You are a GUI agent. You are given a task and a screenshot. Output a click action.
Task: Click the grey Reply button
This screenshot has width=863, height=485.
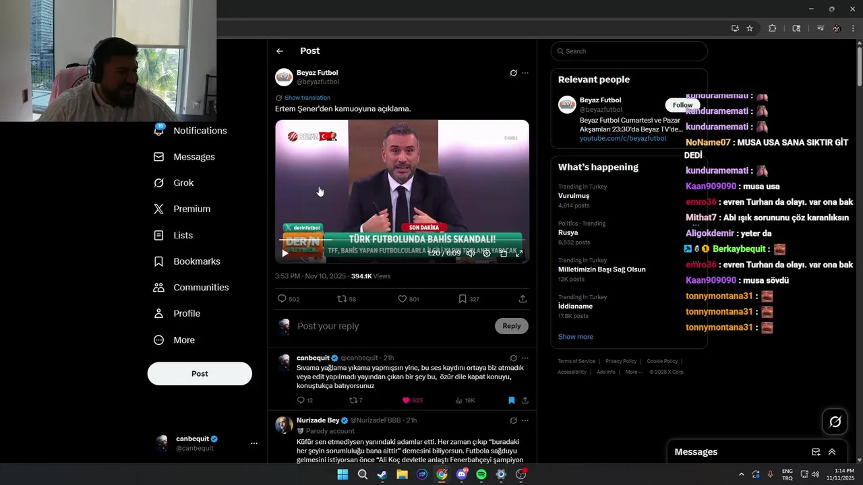(x=512, y=326)
